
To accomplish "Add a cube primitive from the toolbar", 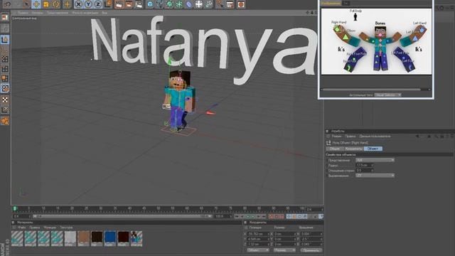I will pos(150,4).
